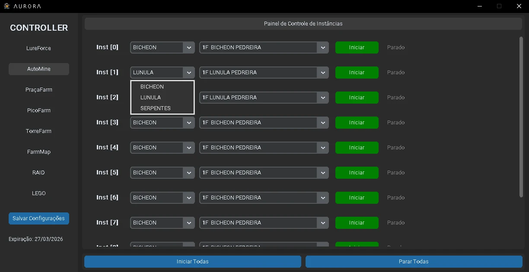Stop all instances with Parar Todas
529x272 pixels.
pyautogui.click(x=414, y=262)
